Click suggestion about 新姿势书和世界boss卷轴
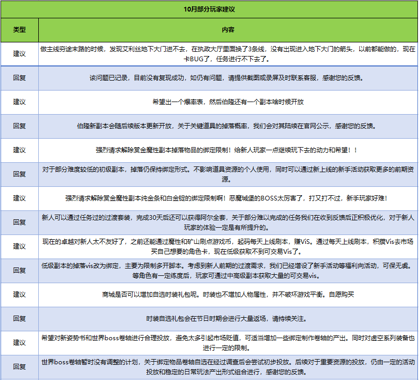This screenshot has height=380, width=419. pos(228,342)
